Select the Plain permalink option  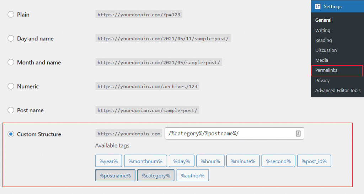11,14
